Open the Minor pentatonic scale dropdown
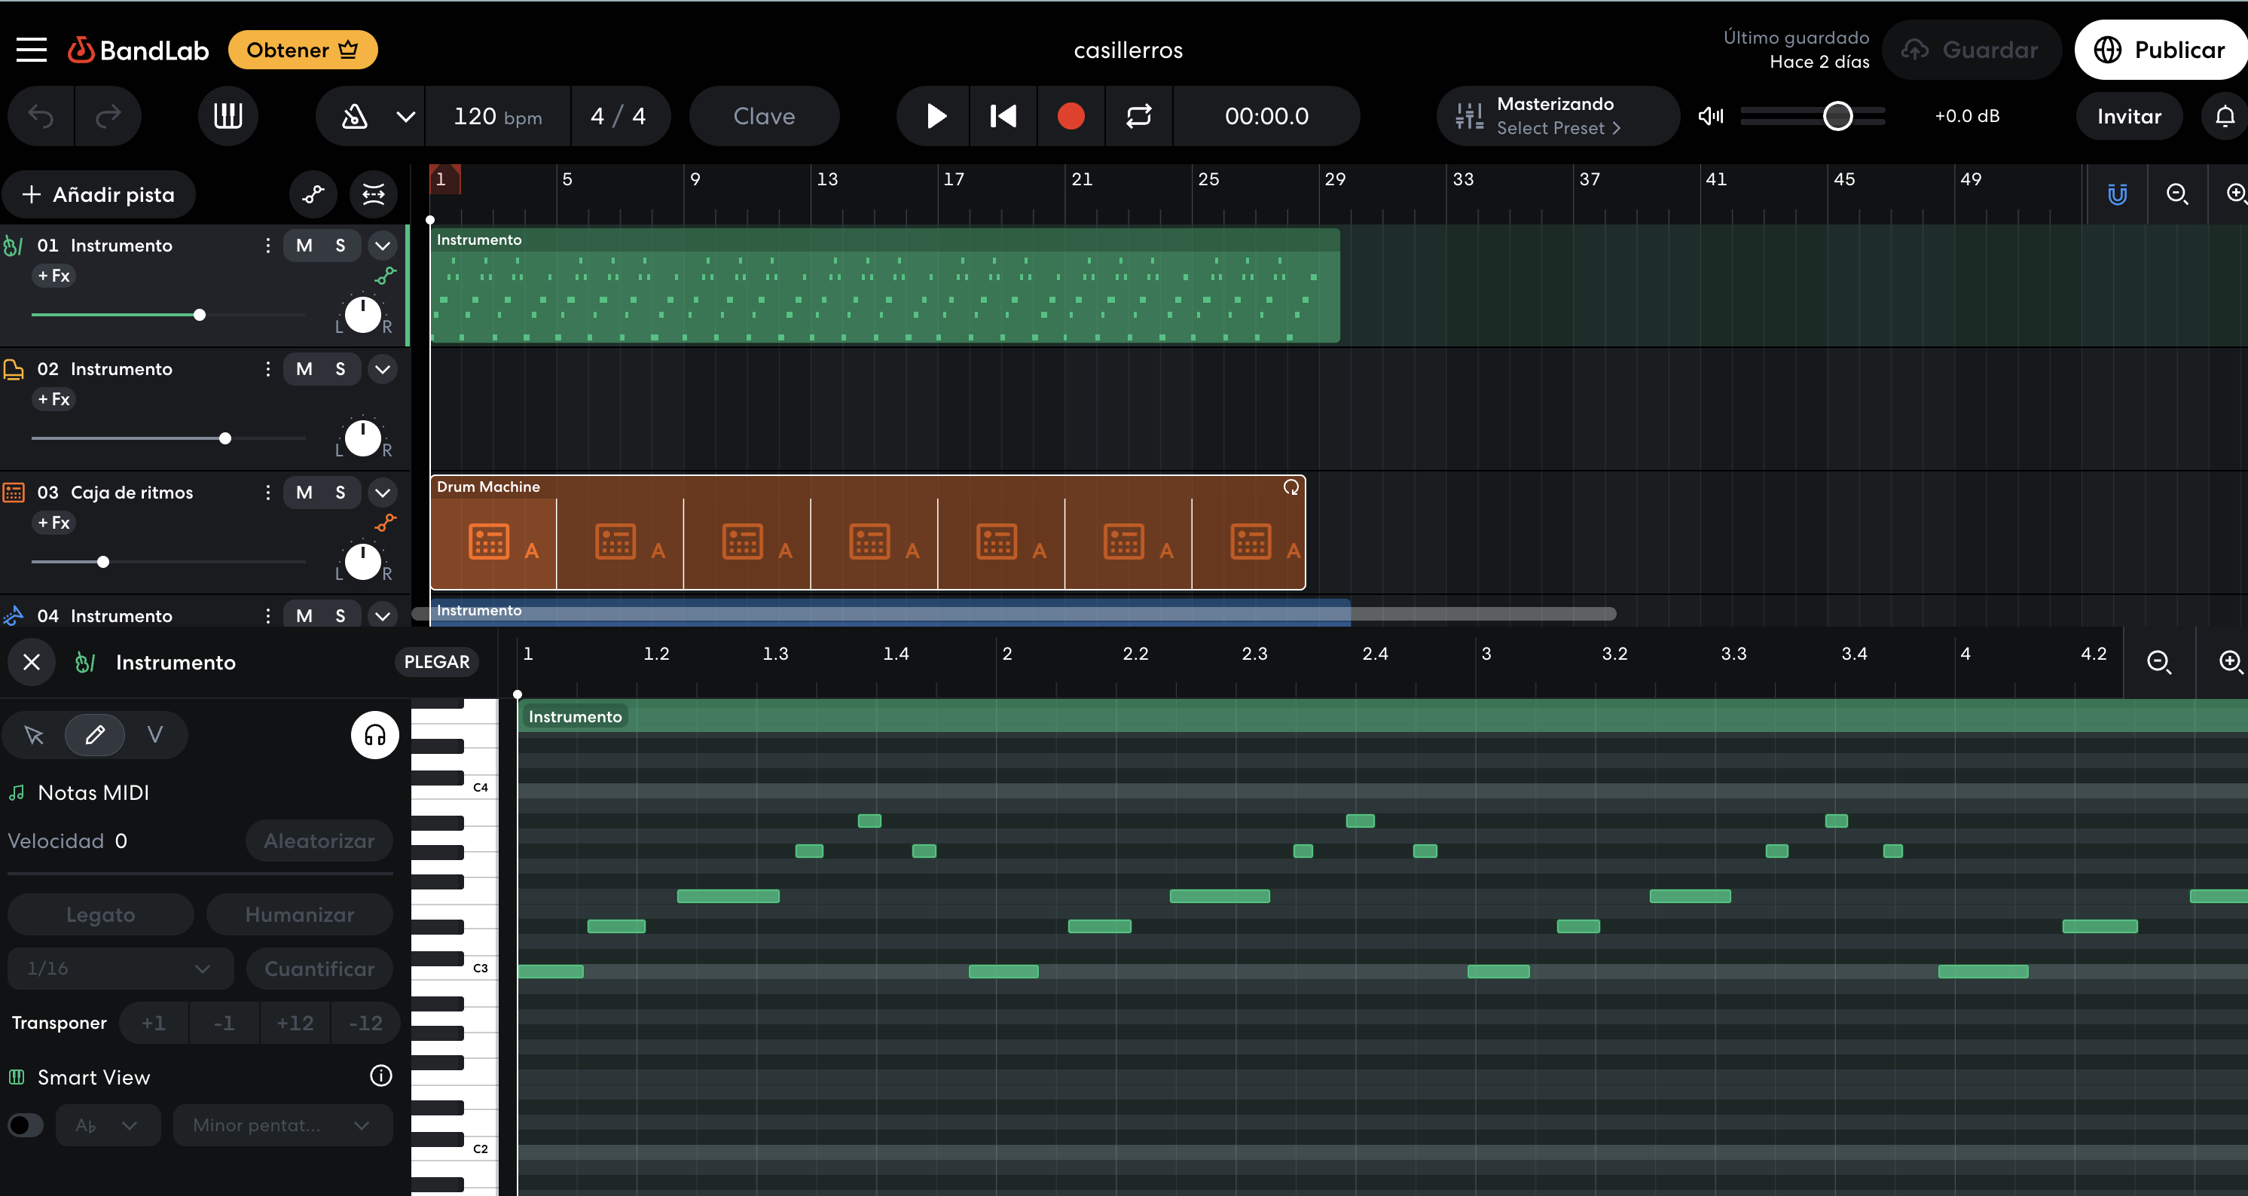This screenshot has height=1196, width=2248. pyautogui.click(x=283, y=1124)
